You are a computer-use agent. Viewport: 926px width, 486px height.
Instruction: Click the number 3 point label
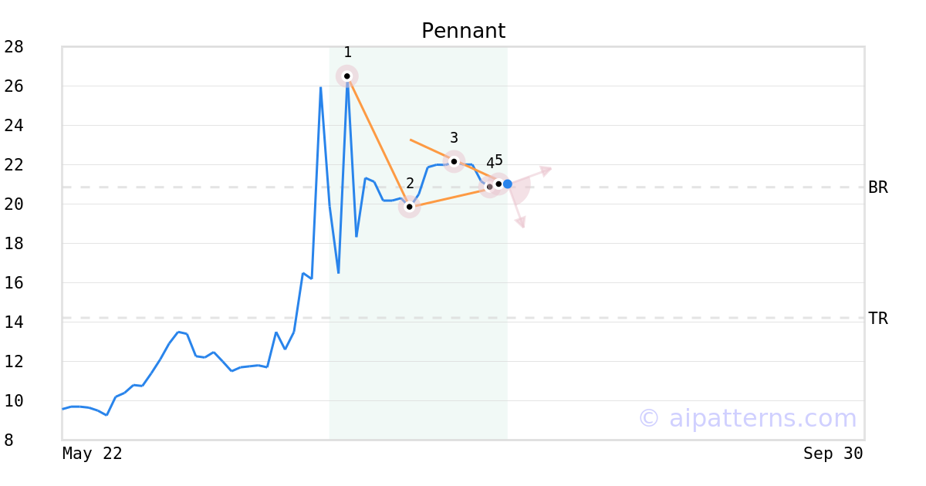454,138
